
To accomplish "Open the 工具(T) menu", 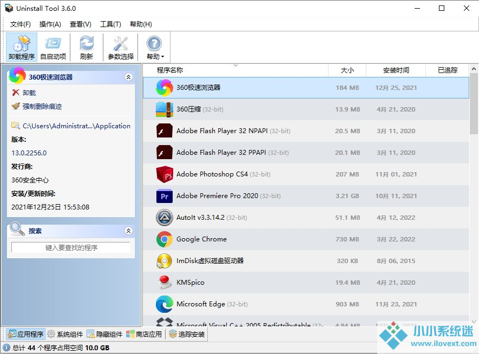I will [110, 24].
